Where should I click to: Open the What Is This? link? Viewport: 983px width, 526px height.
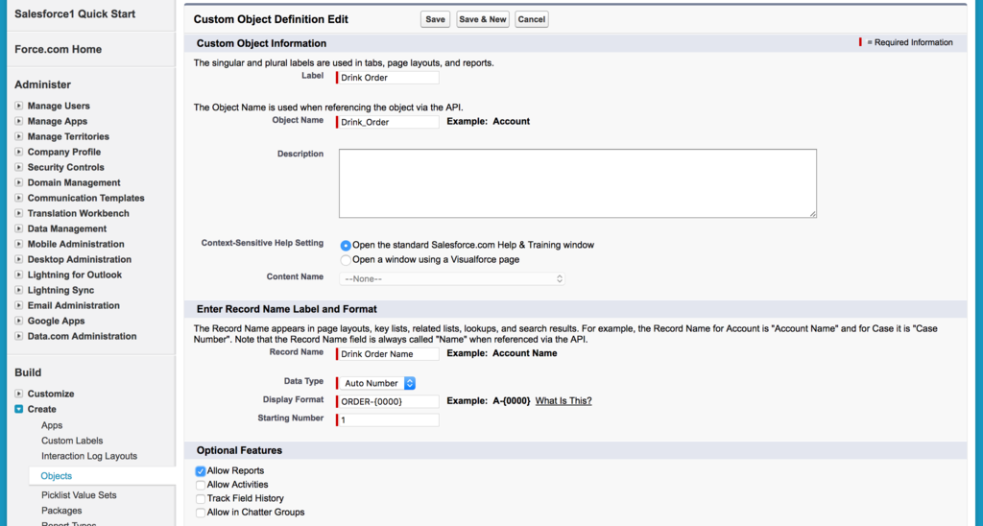tap(563, 401)
